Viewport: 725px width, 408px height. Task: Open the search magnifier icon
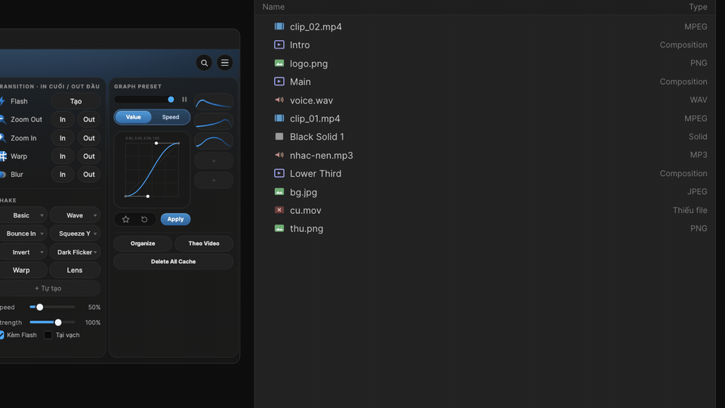click(204, 63)
